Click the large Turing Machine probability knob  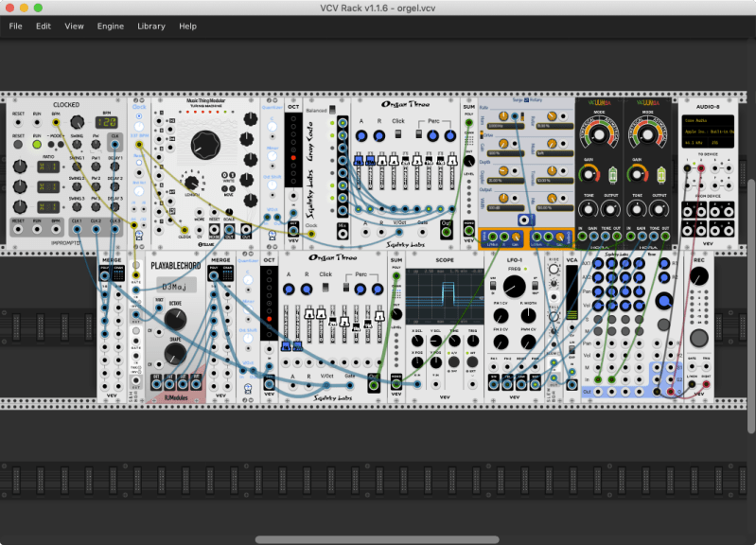pyautogui.click(x=205, y=145)
